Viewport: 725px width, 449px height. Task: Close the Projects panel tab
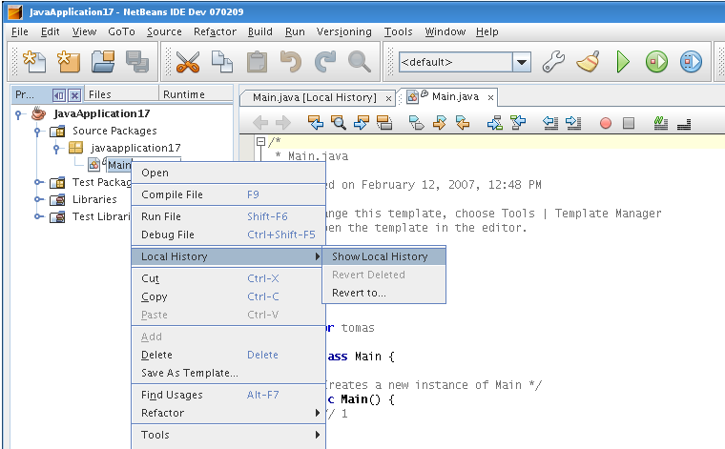[x=74, y=95]
